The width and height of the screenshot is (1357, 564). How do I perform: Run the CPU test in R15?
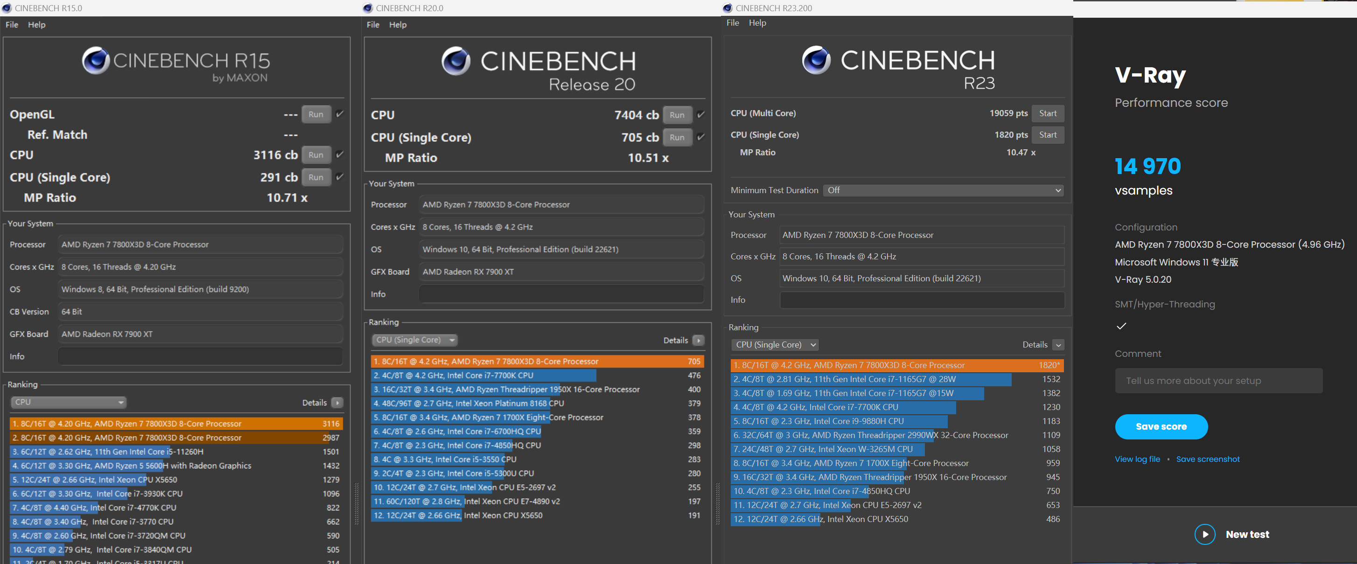click(x=316, y=155)
